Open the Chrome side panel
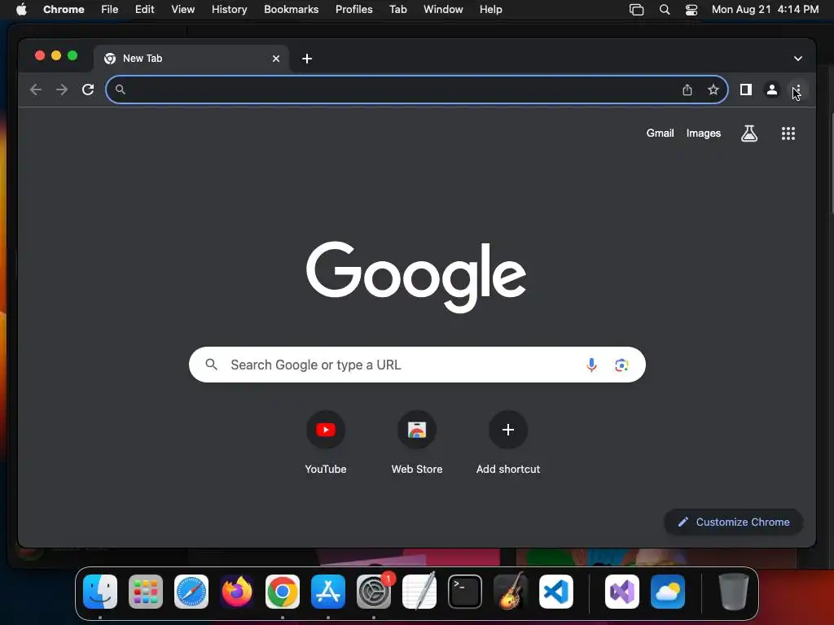The image size is (834, 625). point(746,90)
